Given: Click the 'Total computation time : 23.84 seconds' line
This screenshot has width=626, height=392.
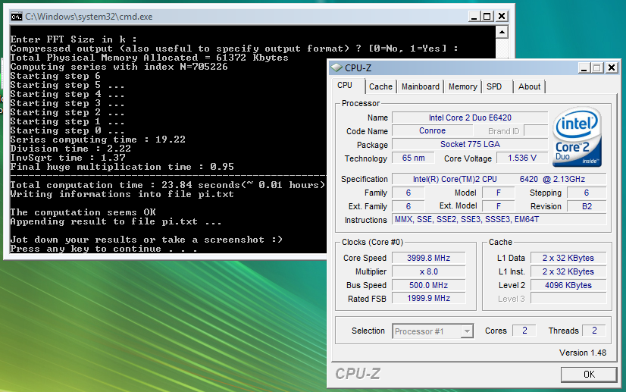Looking at the screenshot, I should [167, 185].
